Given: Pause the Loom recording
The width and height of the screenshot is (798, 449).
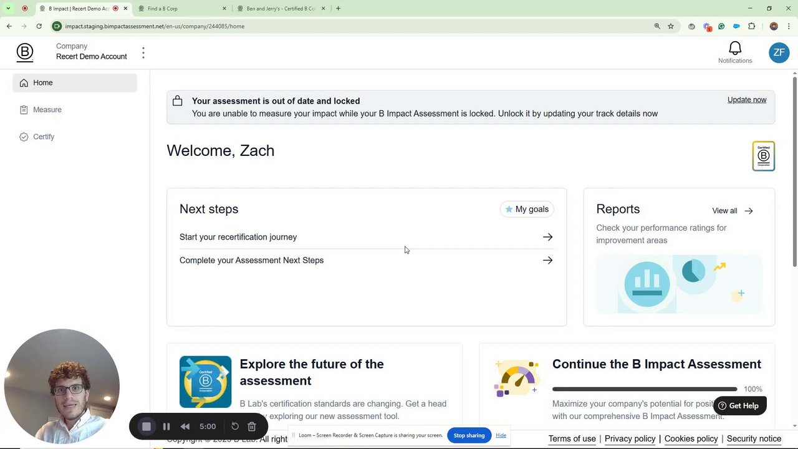Looking at the screenshot, I should coord(166,427).
